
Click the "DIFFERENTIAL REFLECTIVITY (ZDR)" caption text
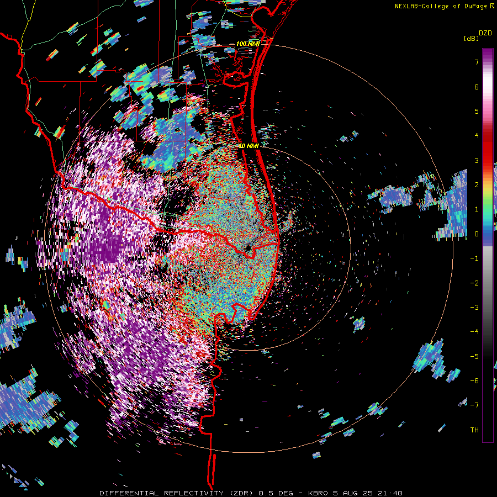(177, 493)
